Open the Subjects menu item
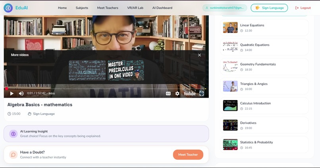Image resolution: width=320 pixels, height=168 pixels. (x=82, y=8)
